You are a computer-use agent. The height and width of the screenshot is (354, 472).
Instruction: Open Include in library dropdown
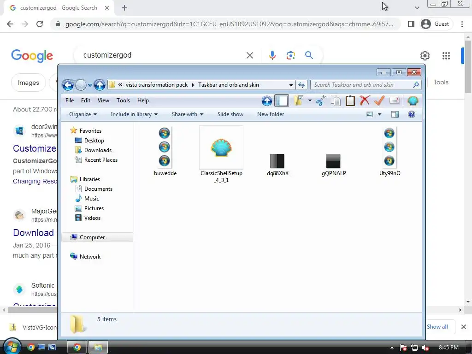(134, 114)
